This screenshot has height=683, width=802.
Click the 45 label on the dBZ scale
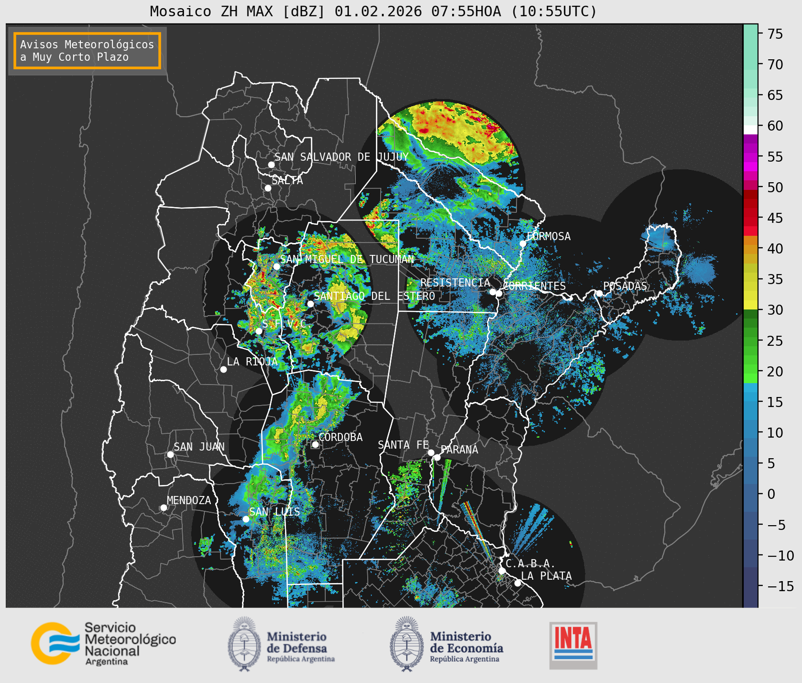(775, 218)
